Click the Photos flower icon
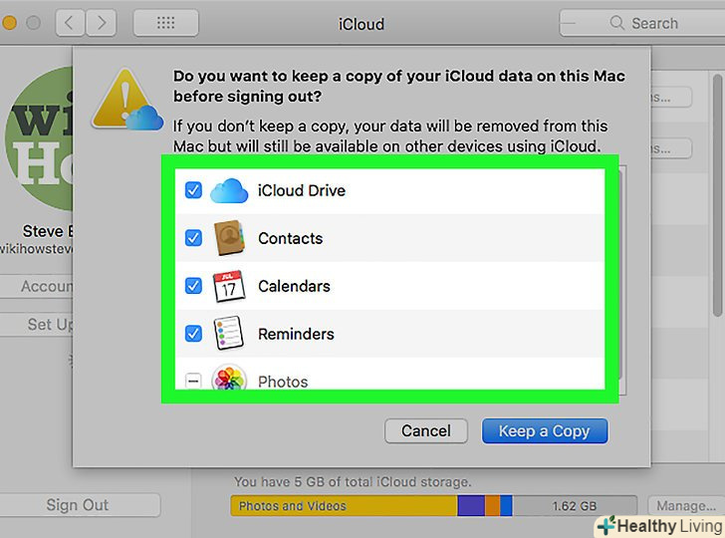This screenshot has width=725, height=538. [229, 380]
